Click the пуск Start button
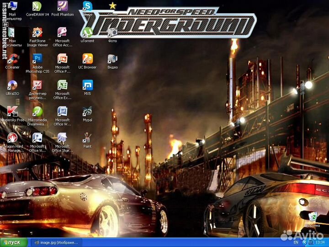Image resolution: width=329 pixels, height=247 pixels. (14, 242)
